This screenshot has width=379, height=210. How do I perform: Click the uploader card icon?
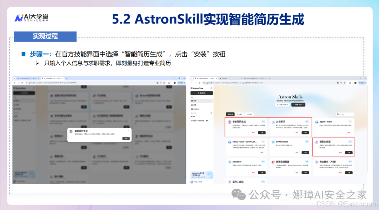click(x=230, y=162)
